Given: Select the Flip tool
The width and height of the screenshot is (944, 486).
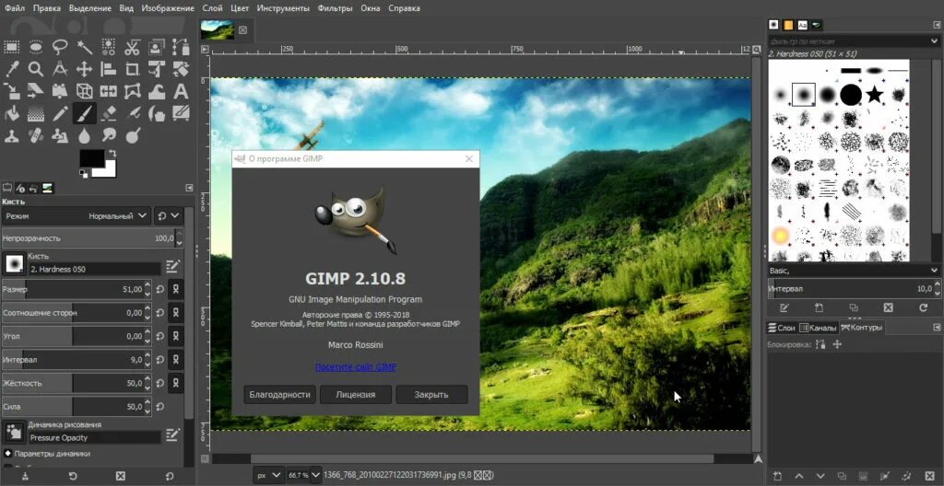Looking at the screenshot, I should (109, 91).
